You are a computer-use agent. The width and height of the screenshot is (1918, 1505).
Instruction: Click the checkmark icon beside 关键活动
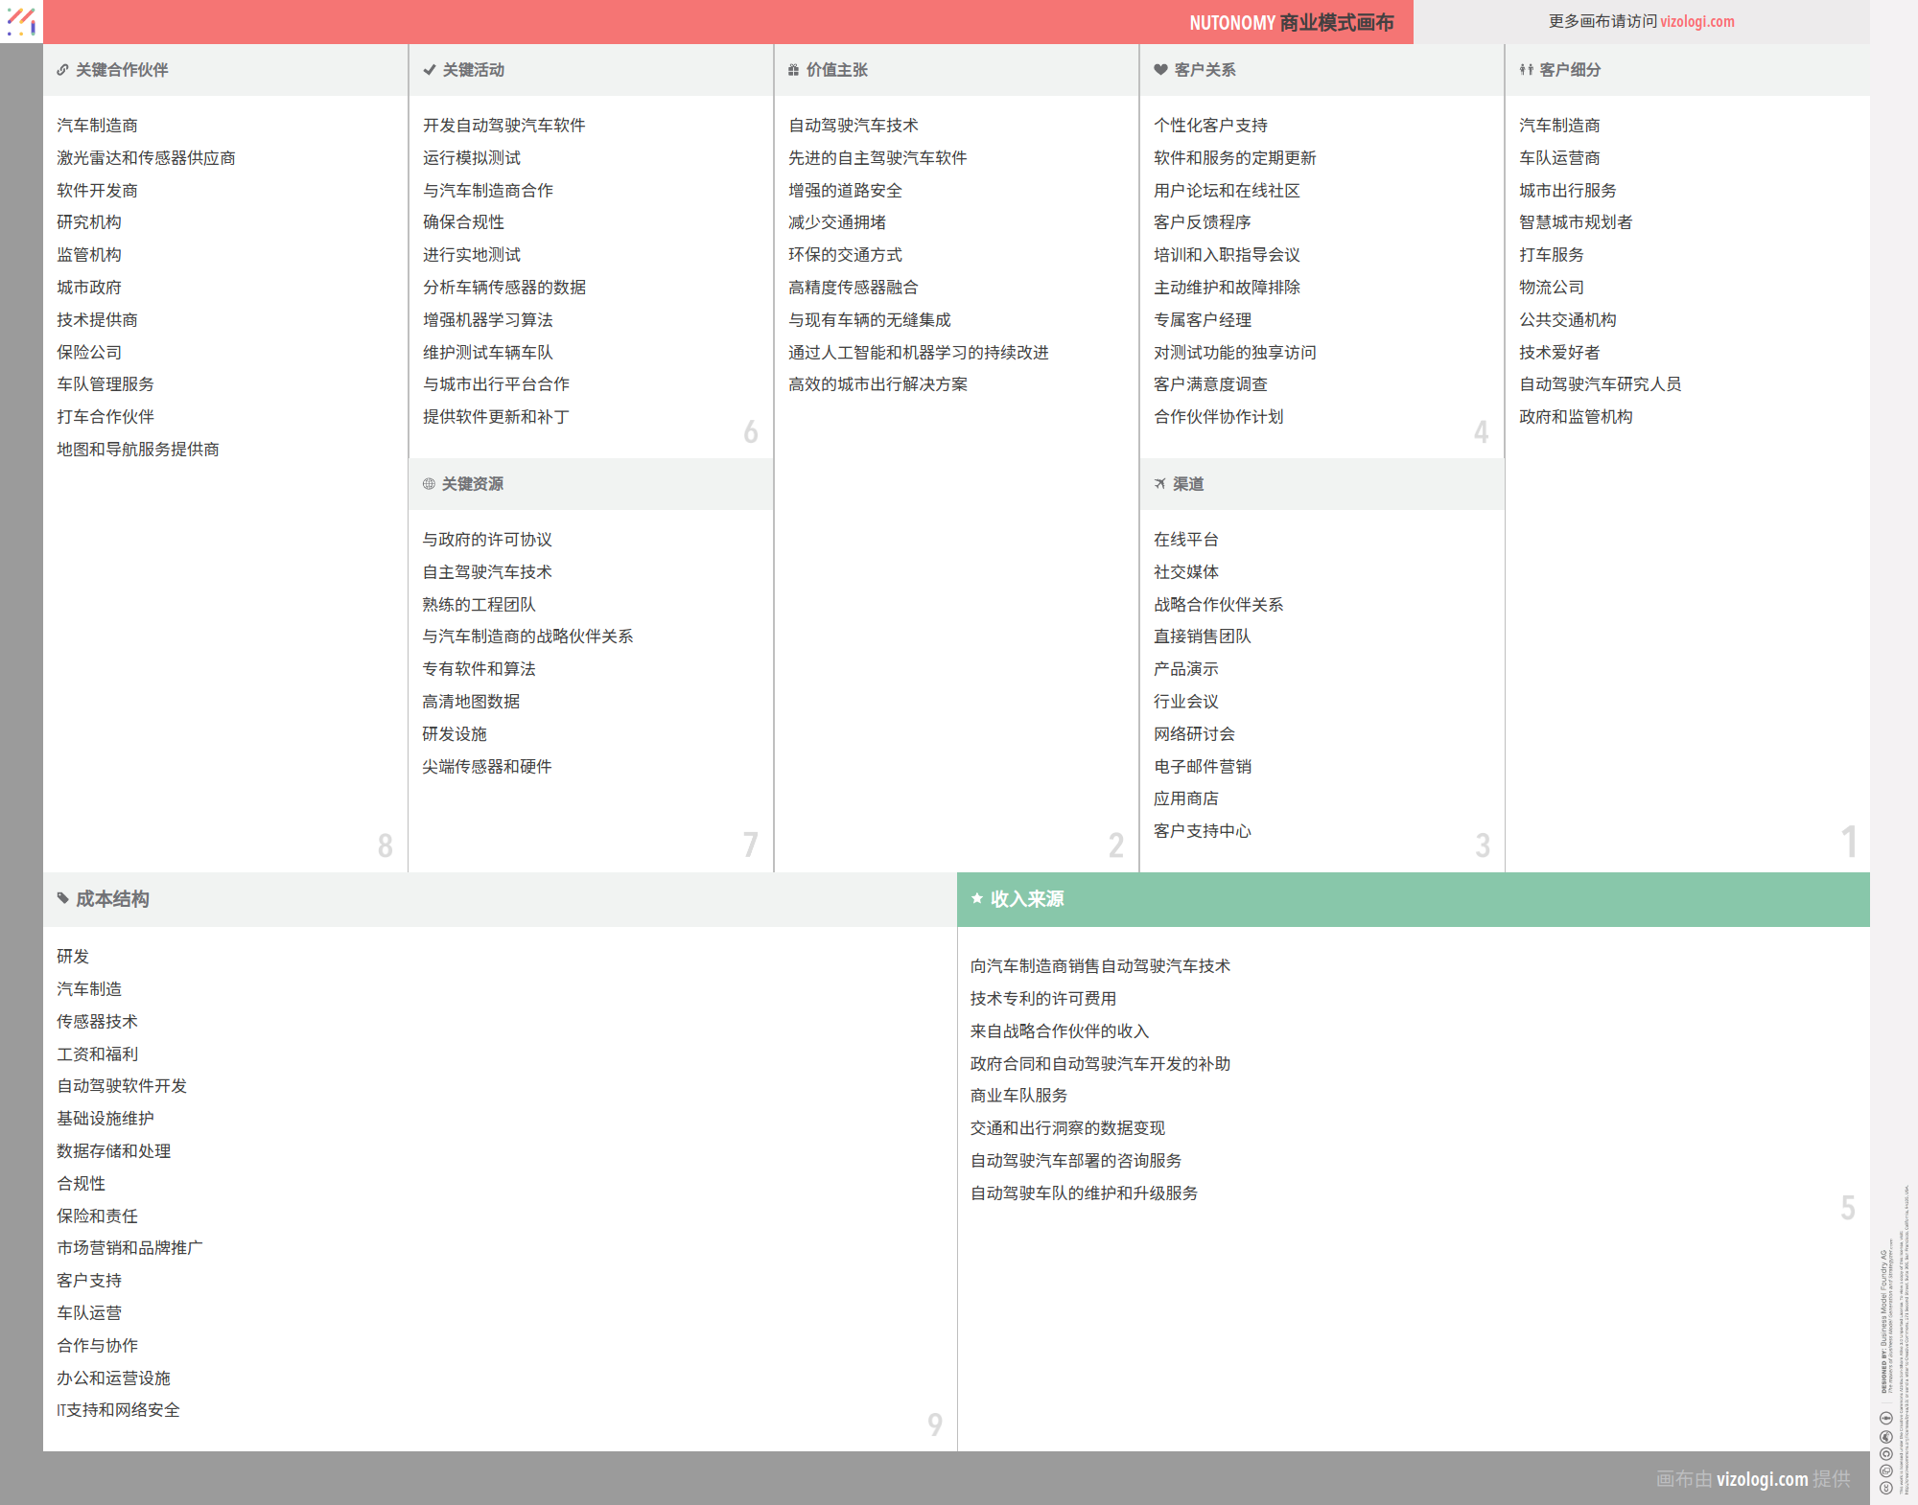click(x=429, y=70)
